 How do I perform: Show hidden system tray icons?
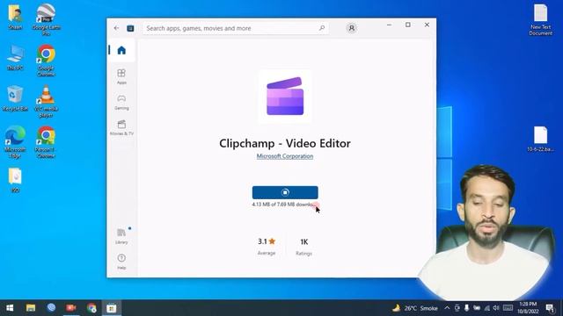(447, 308)
